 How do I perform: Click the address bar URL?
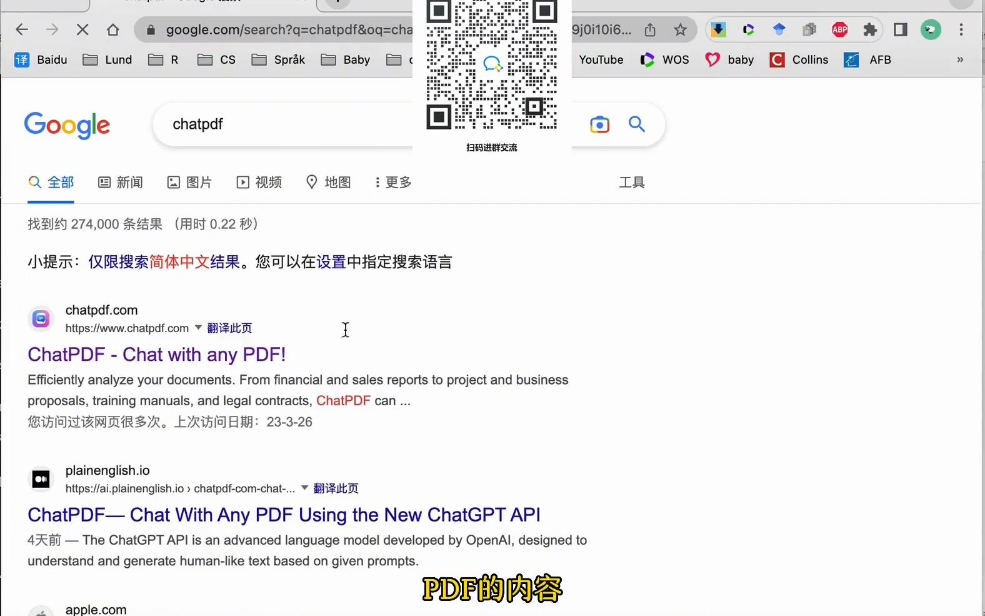pos(289,29)
